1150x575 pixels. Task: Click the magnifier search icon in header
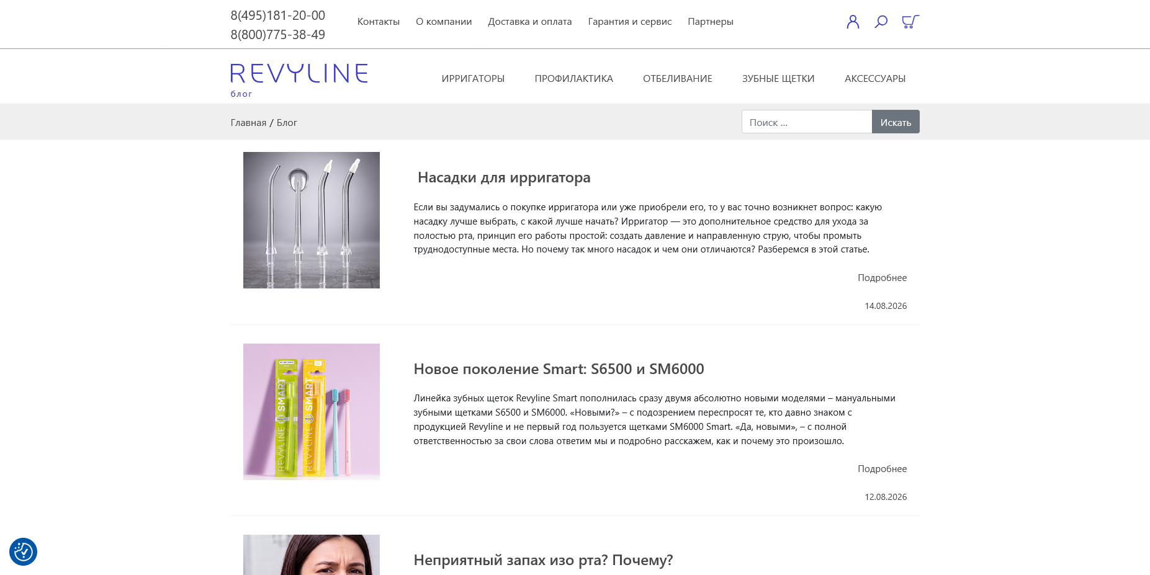(x=881, y=22)
